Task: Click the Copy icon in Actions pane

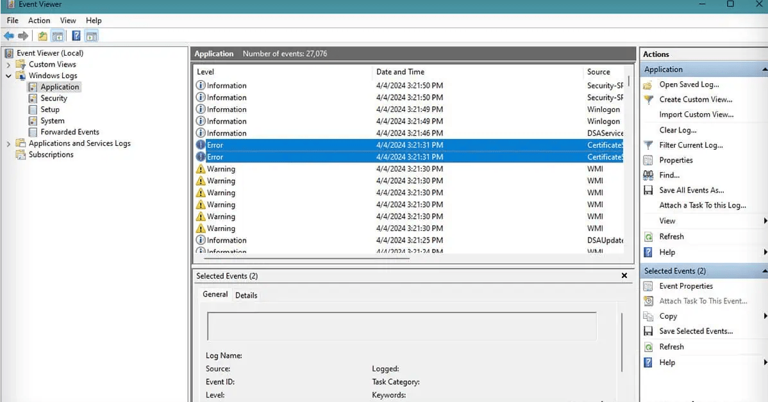Action: 648,316
